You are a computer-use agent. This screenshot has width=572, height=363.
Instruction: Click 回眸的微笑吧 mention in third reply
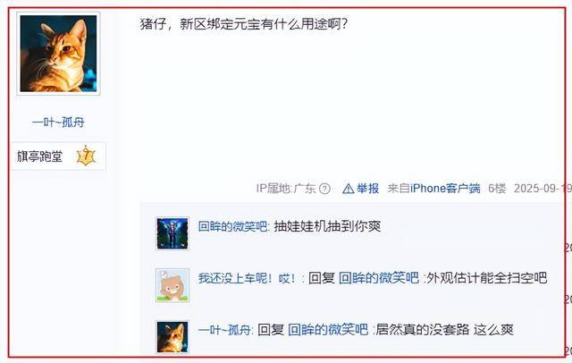(328, 330)
